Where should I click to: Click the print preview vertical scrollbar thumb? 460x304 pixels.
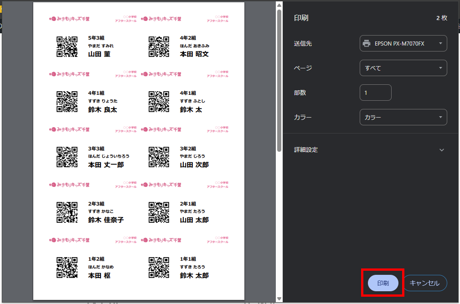pos(279,80)
